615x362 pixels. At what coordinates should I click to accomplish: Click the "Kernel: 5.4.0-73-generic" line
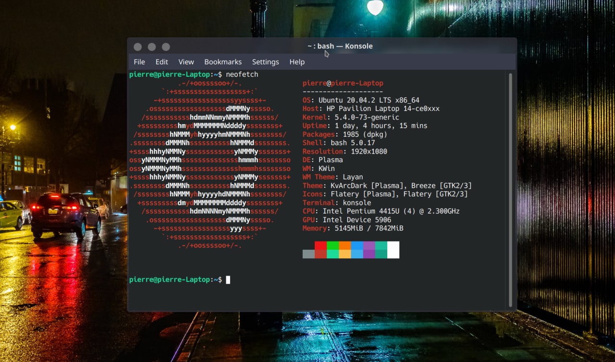click(351, 117)
